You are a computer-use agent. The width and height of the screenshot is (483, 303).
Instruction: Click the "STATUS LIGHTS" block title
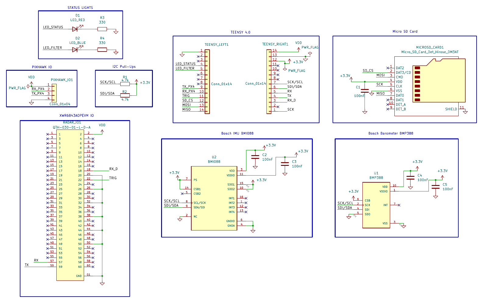click(x=80, y=8)
